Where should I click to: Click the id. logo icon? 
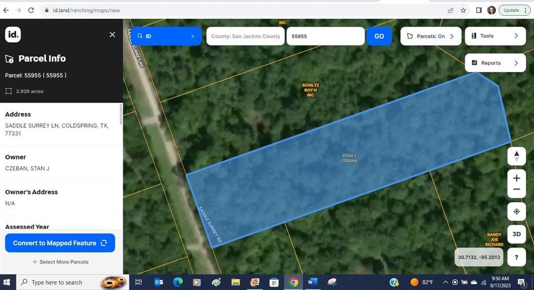[13, 35]
